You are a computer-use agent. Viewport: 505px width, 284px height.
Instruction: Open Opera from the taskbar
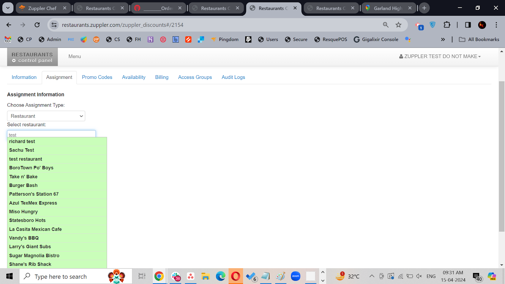click(x=235, y=276)
